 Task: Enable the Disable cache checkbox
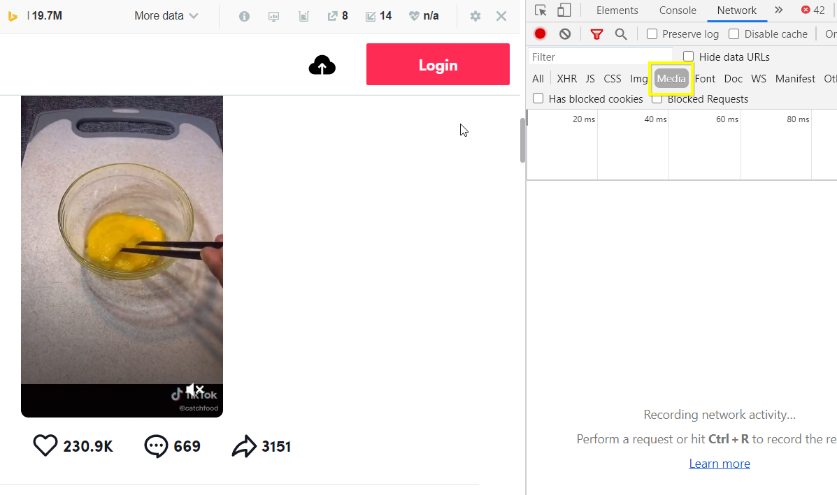click(x=734, y=34)
